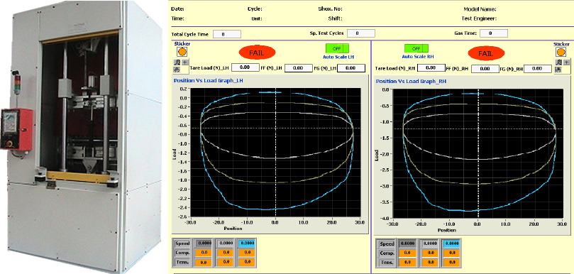Toggle the Auto Scale RH switch
Image resolution: width=574 pixels, height=274 pixels.
(416, 48)
